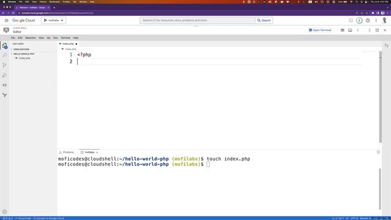Click Cloud Code in the status bar

point(23,218)
